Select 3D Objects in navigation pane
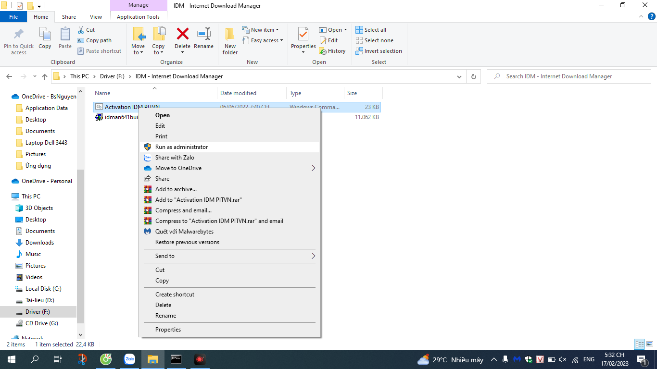Viewport: 657px width, 369px height. point(39,208)
